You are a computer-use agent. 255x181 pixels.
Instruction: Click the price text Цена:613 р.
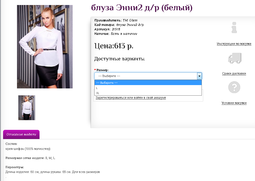pyautogui.click(x=114, y=46)
